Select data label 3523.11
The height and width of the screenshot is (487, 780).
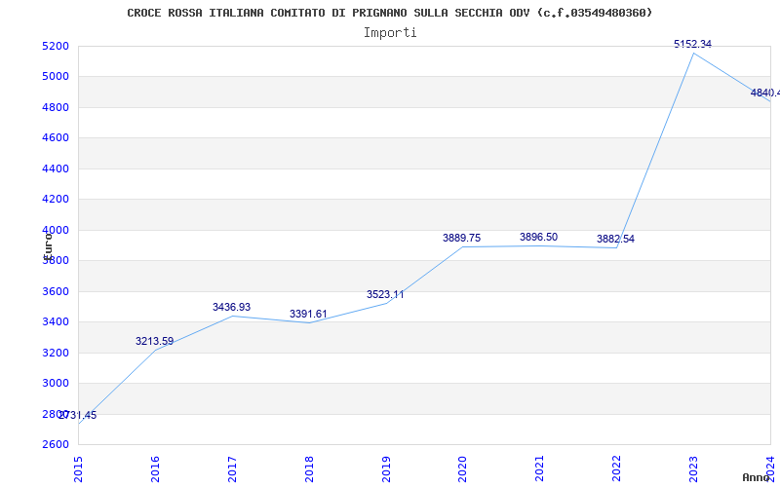[x=385, y=294]
